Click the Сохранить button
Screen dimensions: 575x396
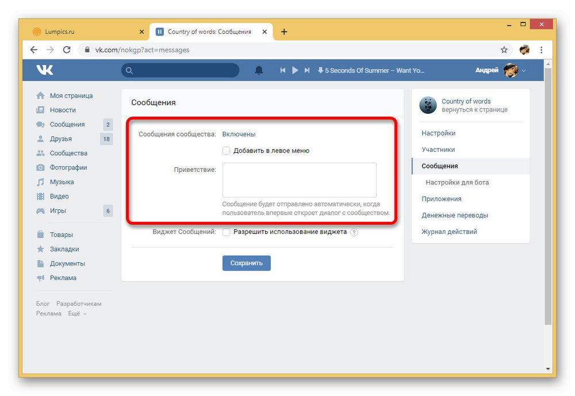[247, 263]
